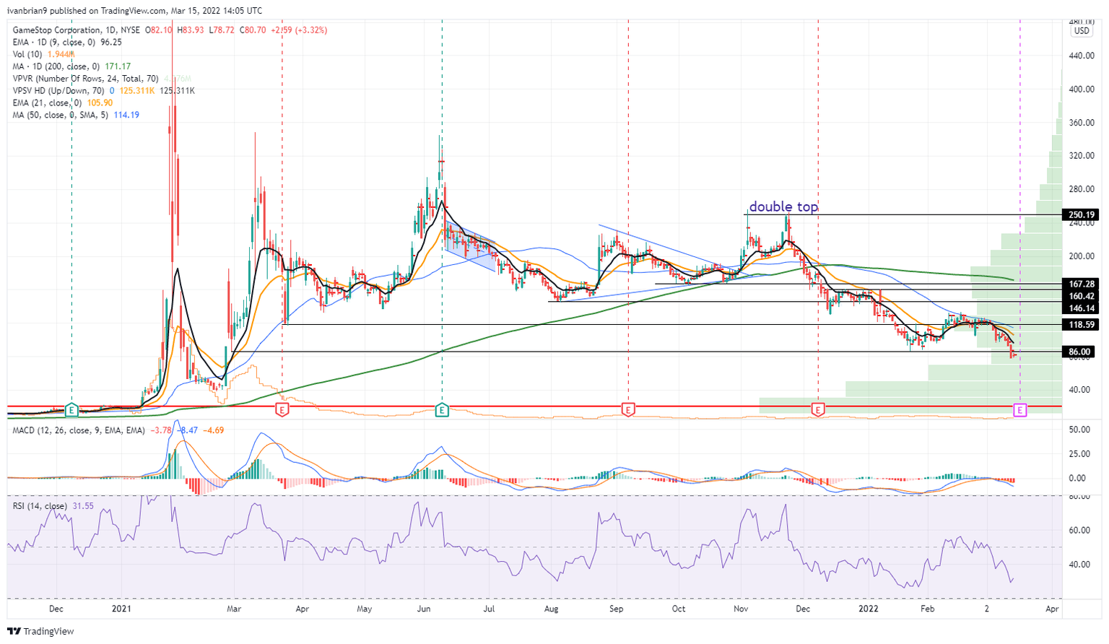The image size is (1109, 644).
Task: Select the EMA (21, close, 0) legend
Action: click(x=63, y=103)
